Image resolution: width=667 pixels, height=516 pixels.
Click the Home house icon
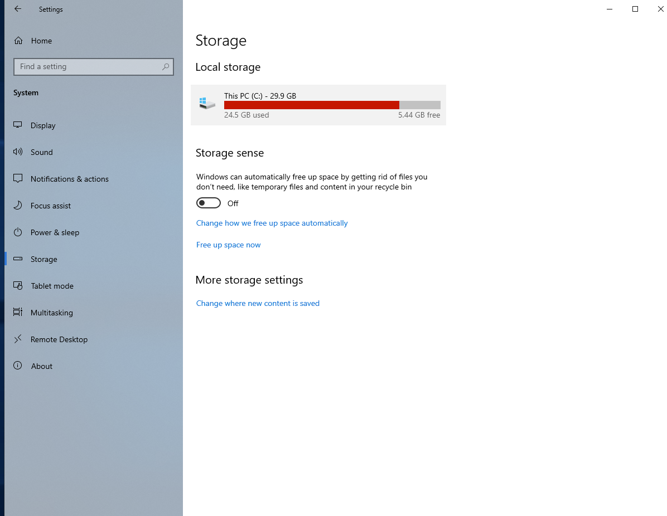(x=18, y=40)
